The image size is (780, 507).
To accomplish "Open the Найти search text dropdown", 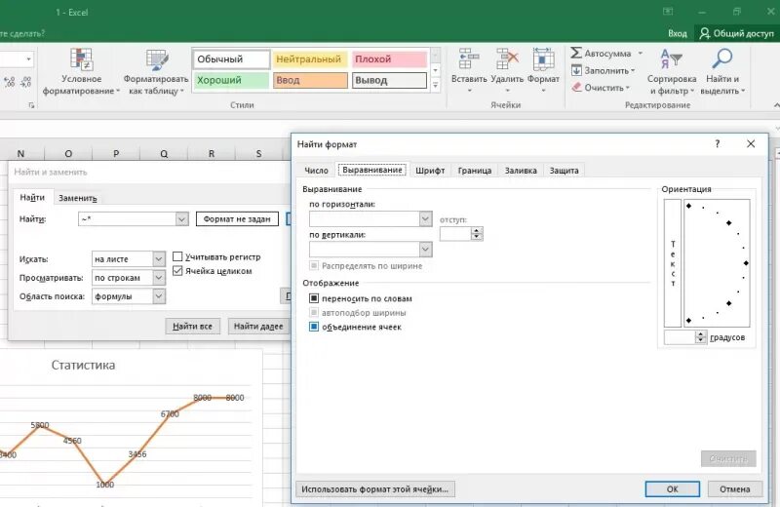I will (182, 219).
